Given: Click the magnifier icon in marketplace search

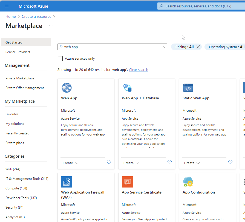Looking at the screenshot, I should [61, 47].
